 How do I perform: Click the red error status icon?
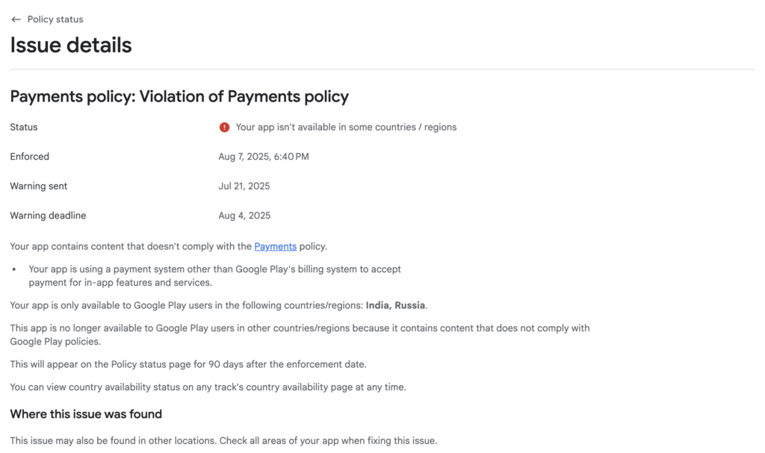click(224, 128)
